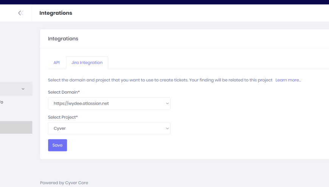Expand the sidebar section chevron

coord(23,89)
